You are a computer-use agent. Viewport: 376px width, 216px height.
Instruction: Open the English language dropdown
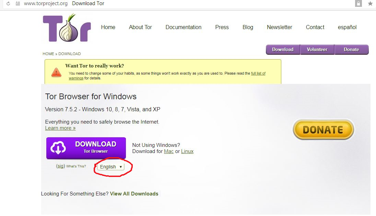(x=111, y=167)
